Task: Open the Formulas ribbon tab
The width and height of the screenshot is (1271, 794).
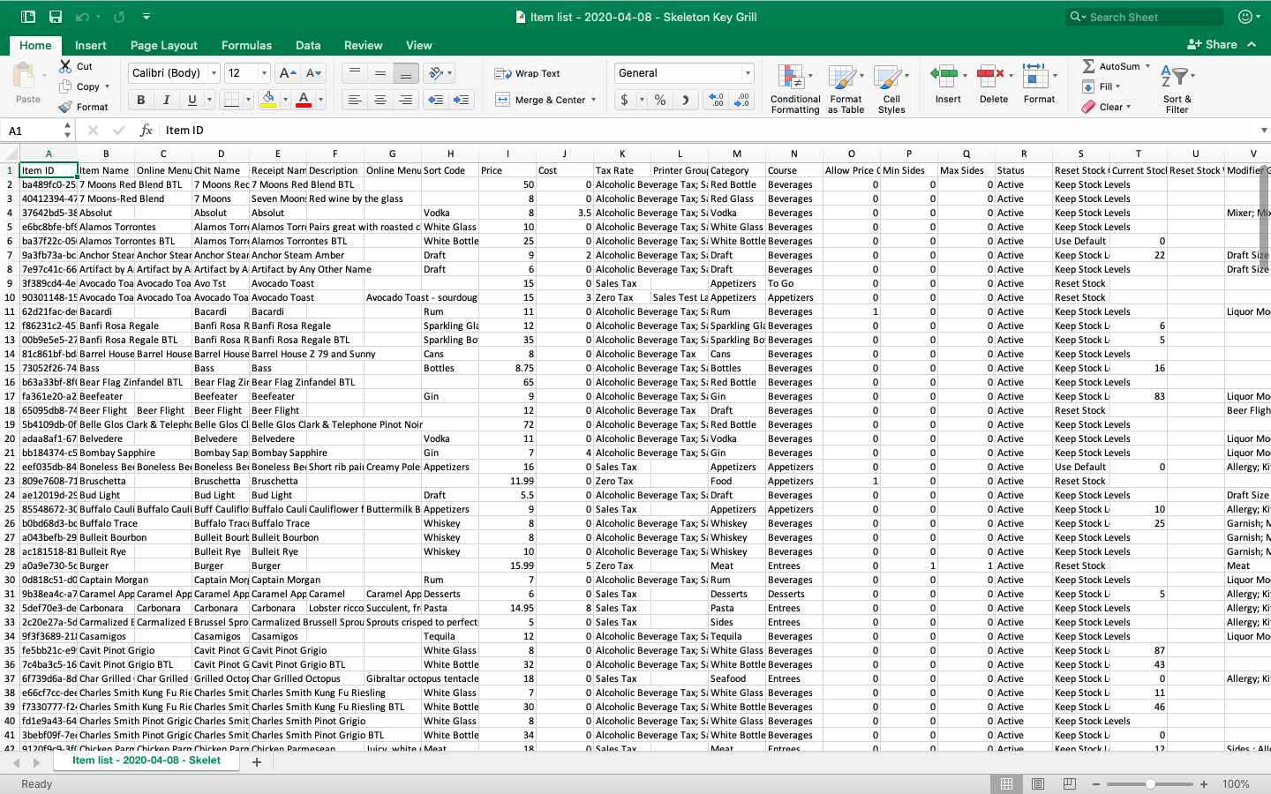Action: coord(246,45)
